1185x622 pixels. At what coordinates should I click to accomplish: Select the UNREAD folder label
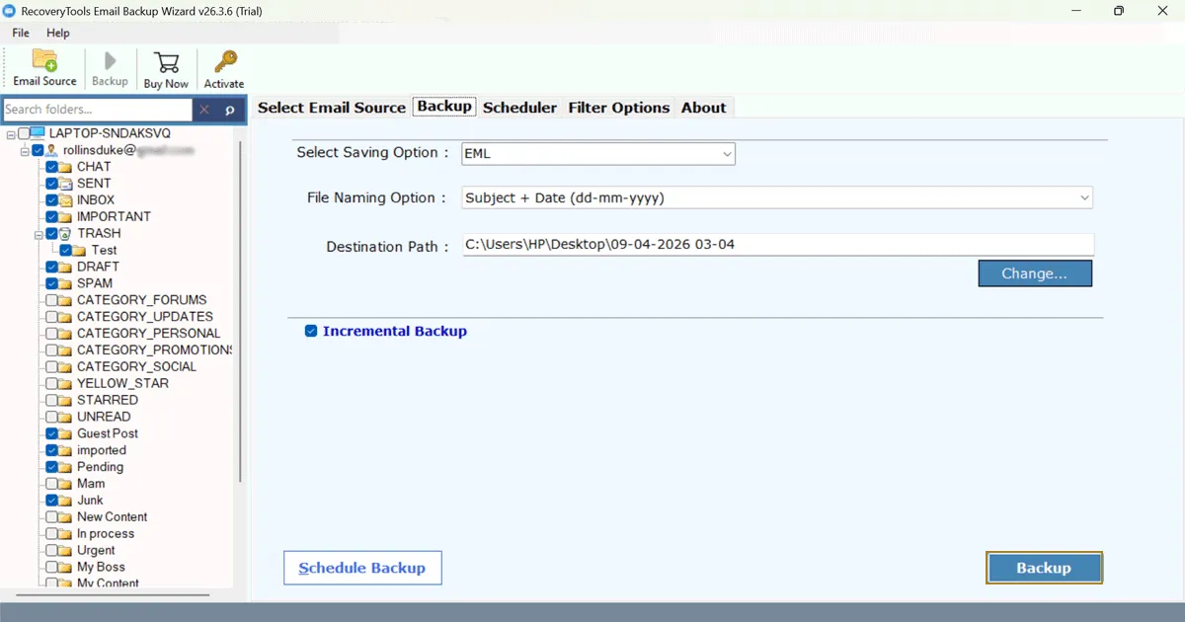104,417
